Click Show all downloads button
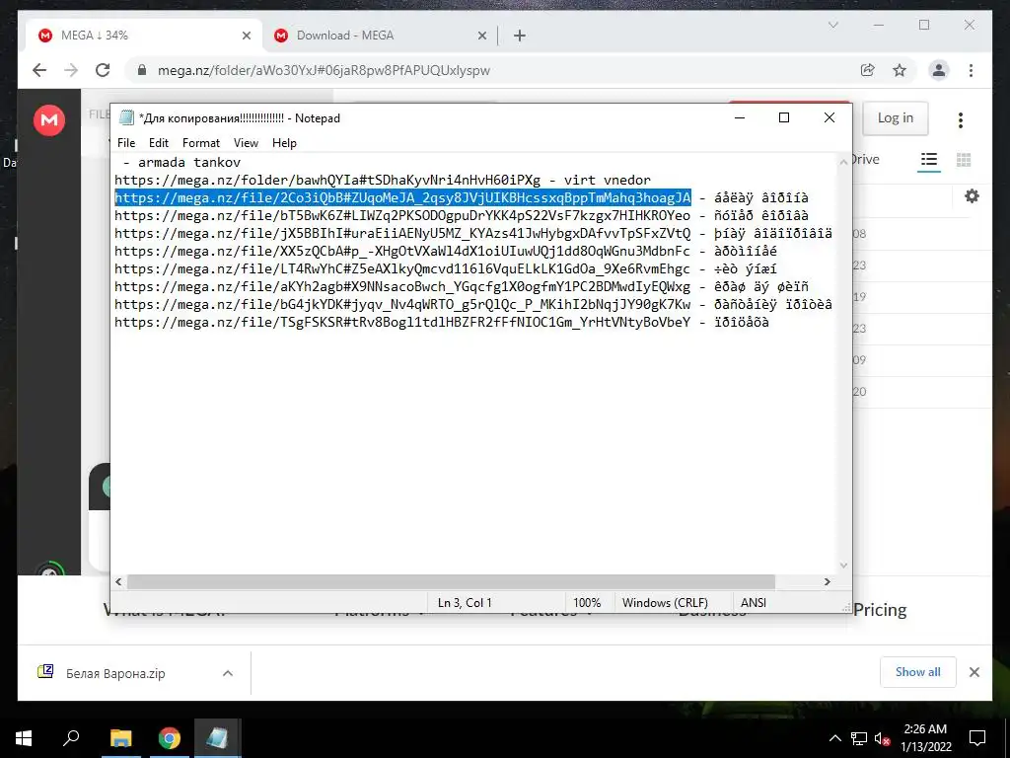Image resolution: width=1010 pixels, height=758 pixels. pos(918,672)
